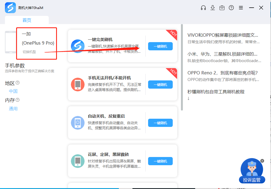This screenshot has width=271, height=189.
Task: Open the hamburger main menu
Action: coord(241,8)
